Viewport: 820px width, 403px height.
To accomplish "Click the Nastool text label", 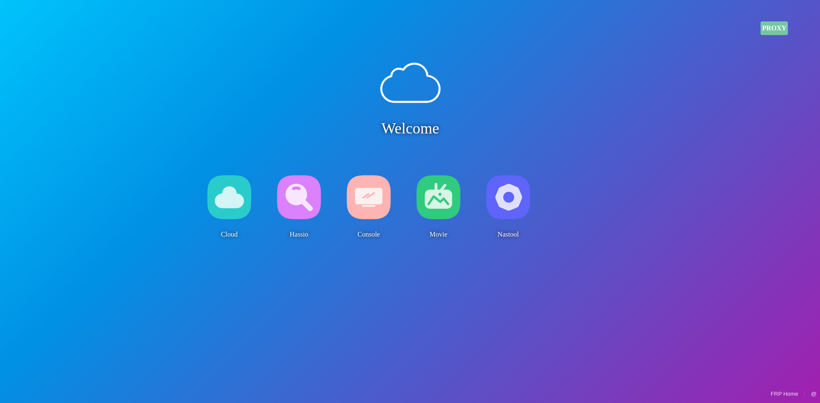I will (508, 234).
